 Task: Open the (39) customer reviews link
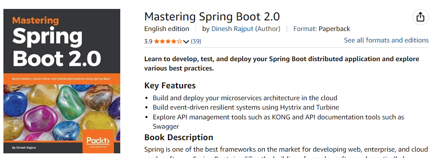click(x=196, y=42)
